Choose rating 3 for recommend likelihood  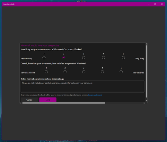point(83,58)
